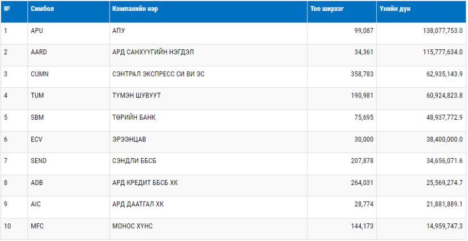Click the Үнийн дүн column header
Screen dimensions: 468x241
[x=395, y=9]
